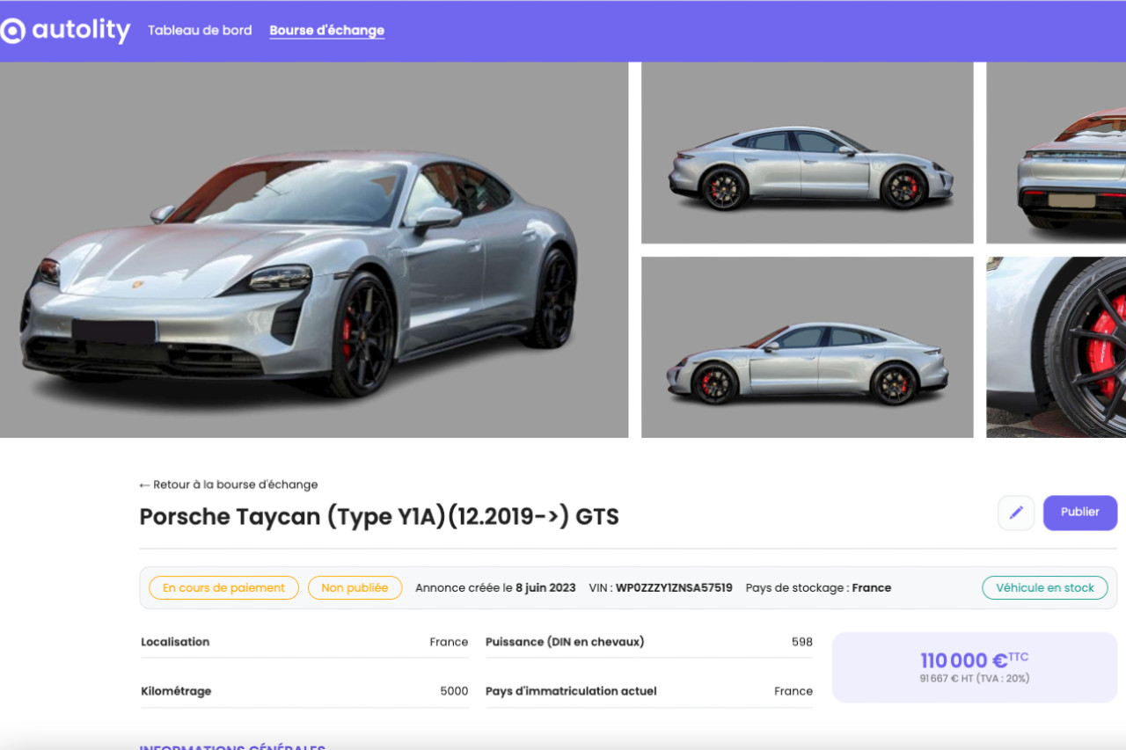Open the Tableau de bord menu

200,30
